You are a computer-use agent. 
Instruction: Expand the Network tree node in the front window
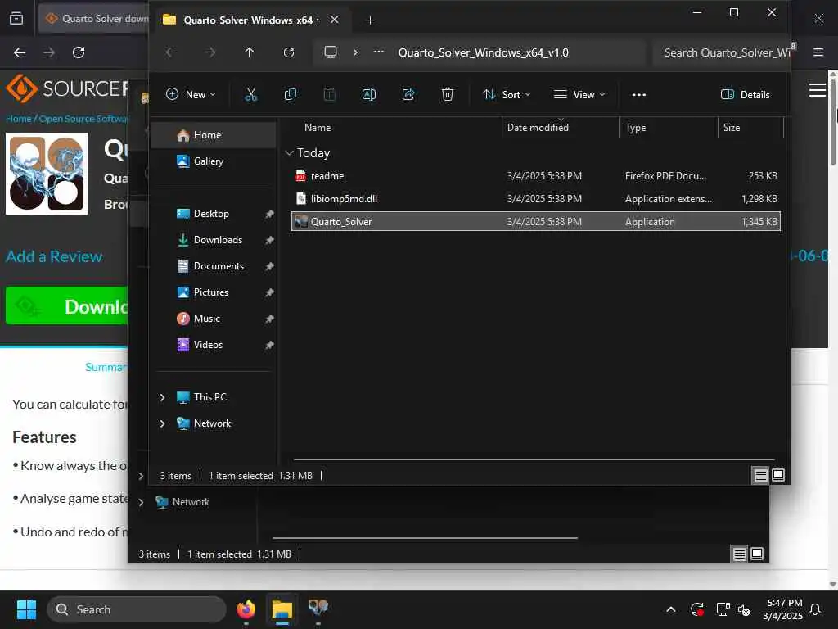pyautogui.click(x=163, y=423)
